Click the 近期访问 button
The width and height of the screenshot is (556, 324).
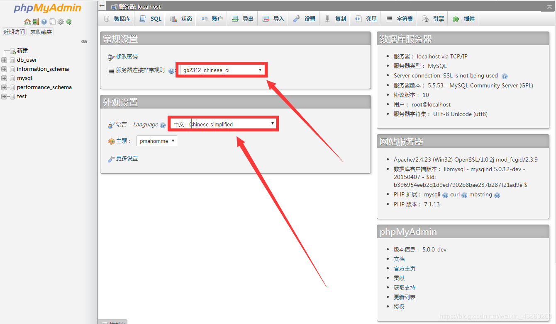(14, 32)
